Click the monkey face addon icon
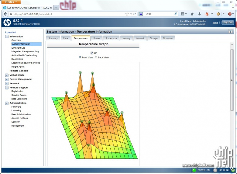Viewport: 237px width, 174px height. tap(218, 14)
